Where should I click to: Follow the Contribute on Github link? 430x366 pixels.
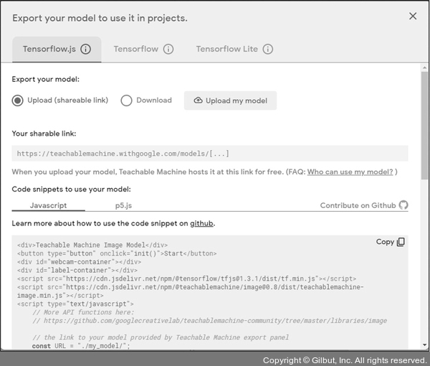[x=358, y=205]
